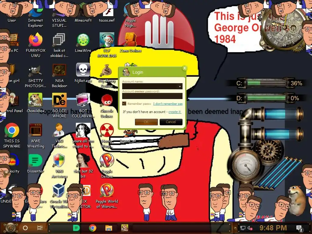Click the Account owner password field
Image resolution: width=312 pixels, height=234 pixels.
pos(152,96)
